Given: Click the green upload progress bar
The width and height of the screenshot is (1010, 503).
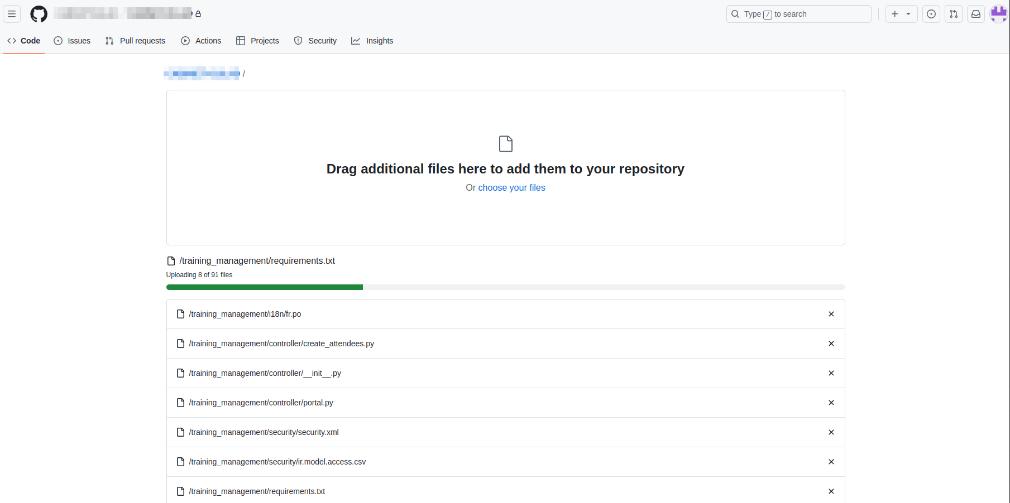Looking at the screenshot, I should [x=265, y=287].
